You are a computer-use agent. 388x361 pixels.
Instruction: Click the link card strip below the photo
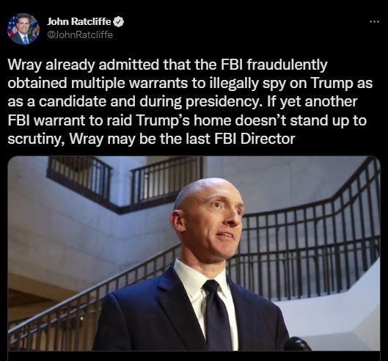tap(194, 356)
